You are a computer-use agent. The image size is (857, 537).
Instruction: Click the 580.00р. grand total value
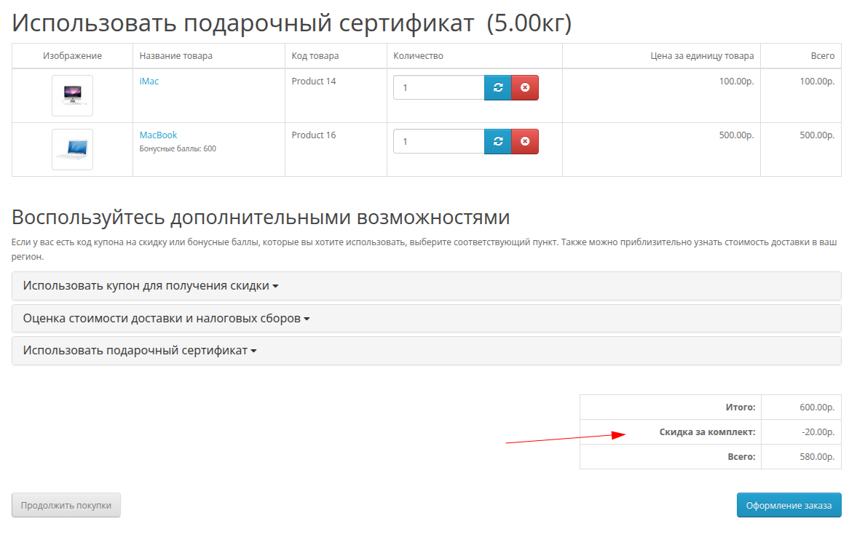(x=817, y=457)
